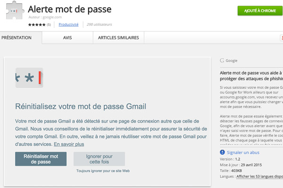Image resolution: width=283 pixels, height=188 pixels.
Task: Click Ignorer pour cette fois button
Action: 99,159
